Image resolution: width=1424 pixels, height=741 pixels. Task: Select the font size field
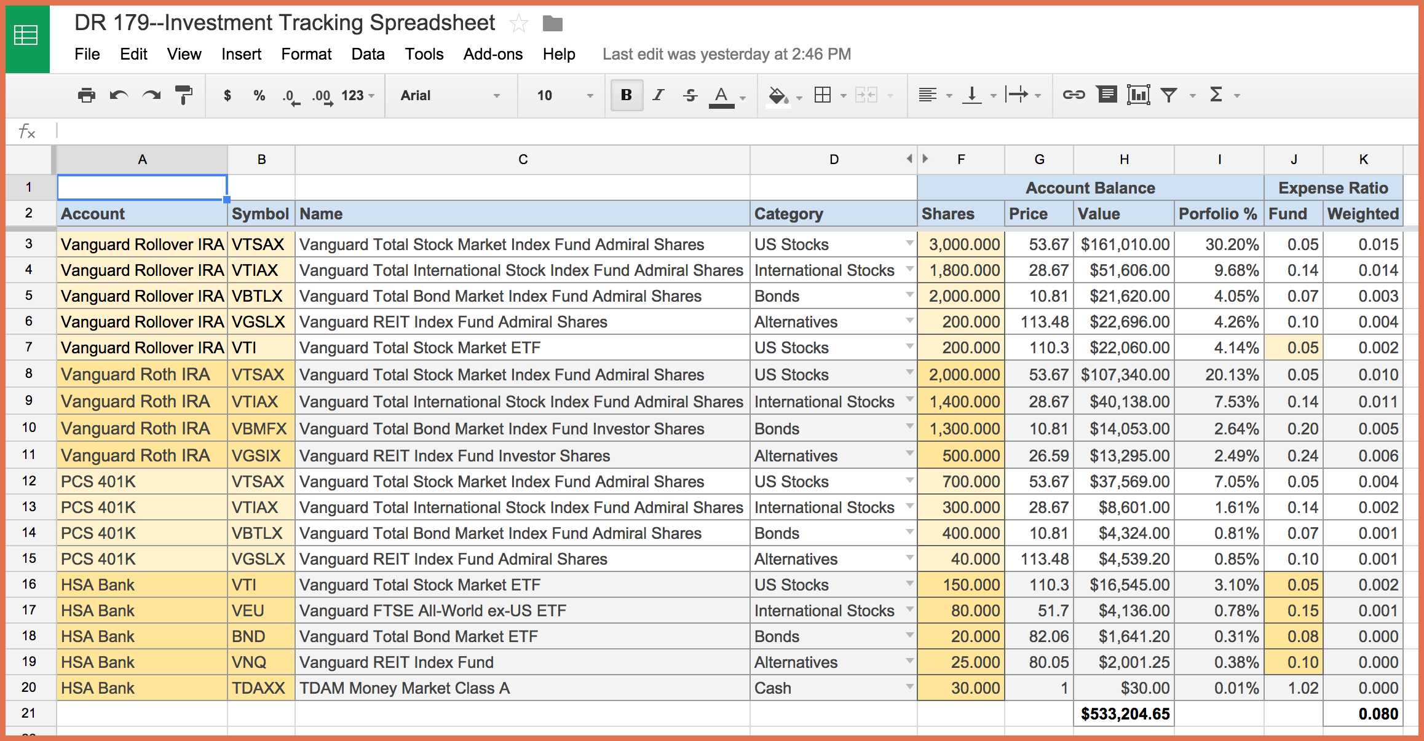tap(547, 94)
